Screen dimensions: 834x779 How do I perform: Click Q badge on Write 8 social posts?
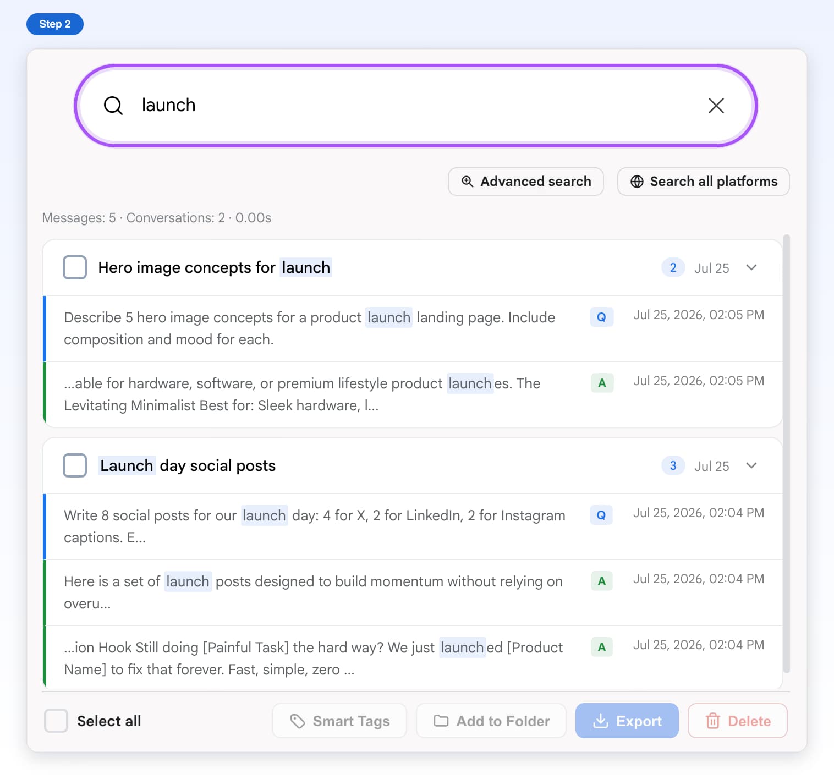coord(601,515)
